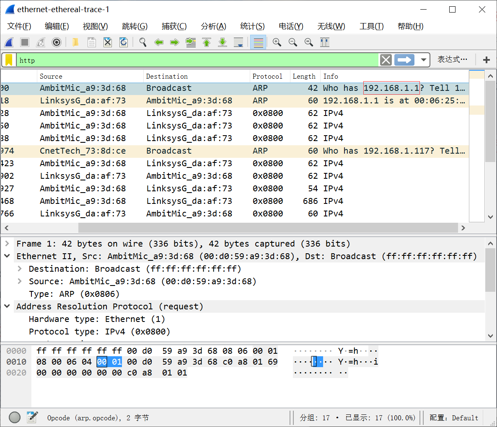Screen dimensions: 497x427
Task: Go forward in packet history arrow
Action: click(x=175, y=42)
